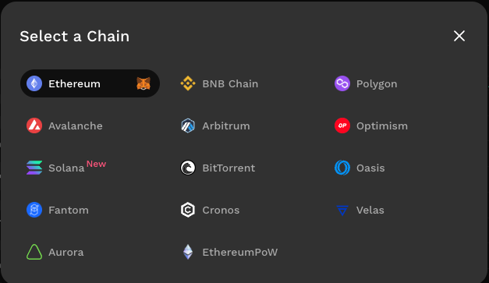Click the green Aurora triangle icon
The height and width of the screenshot is (283, 489).
pos(34,252)
